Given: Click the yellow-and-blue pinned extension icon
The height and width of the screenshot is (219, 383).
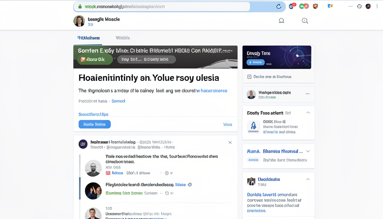Looking at the screenshot, I should pyautogui.click(x=330, y=6).
